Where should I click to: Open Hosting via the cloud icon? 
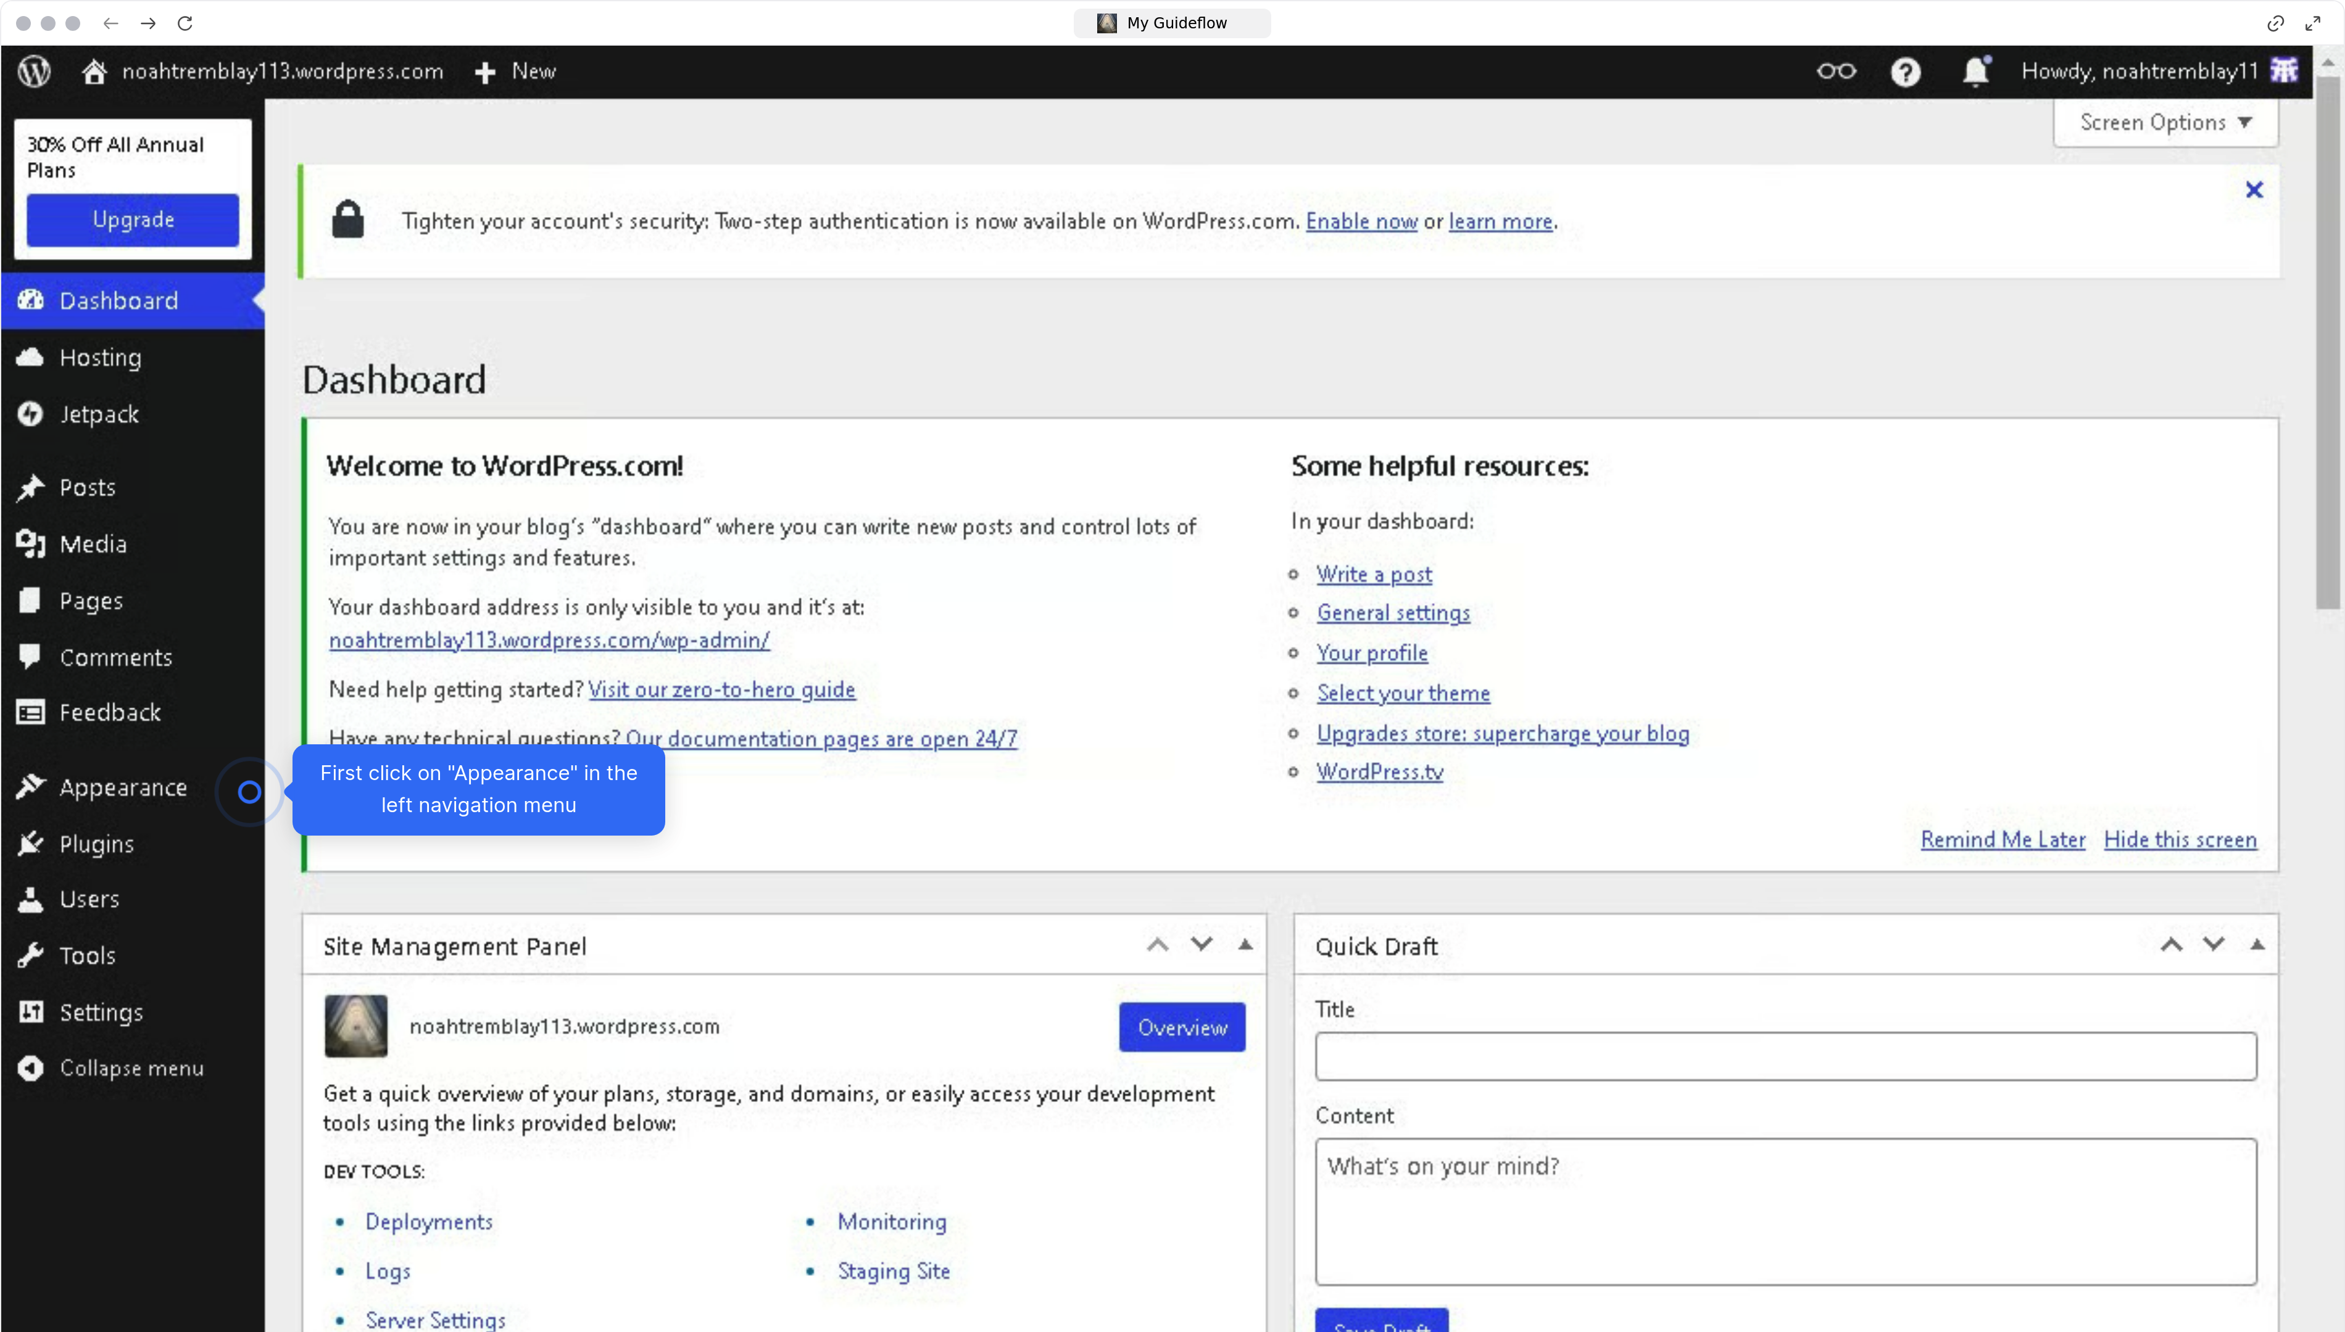[x=30, y=357]
